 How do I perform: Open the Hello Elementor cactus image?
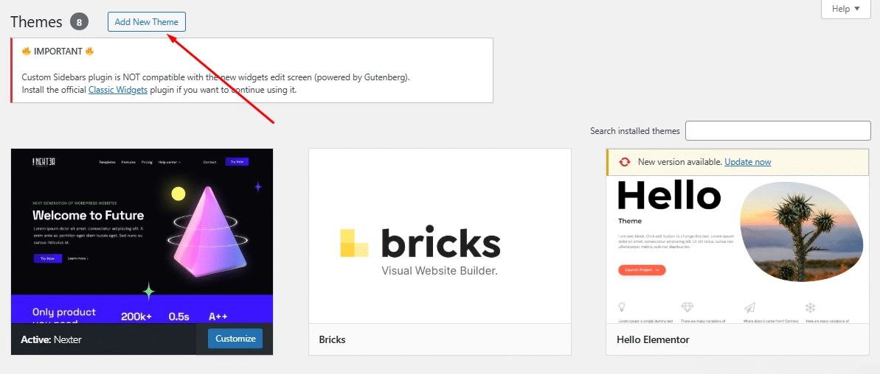pyautogui.click(x=800, y=232)
